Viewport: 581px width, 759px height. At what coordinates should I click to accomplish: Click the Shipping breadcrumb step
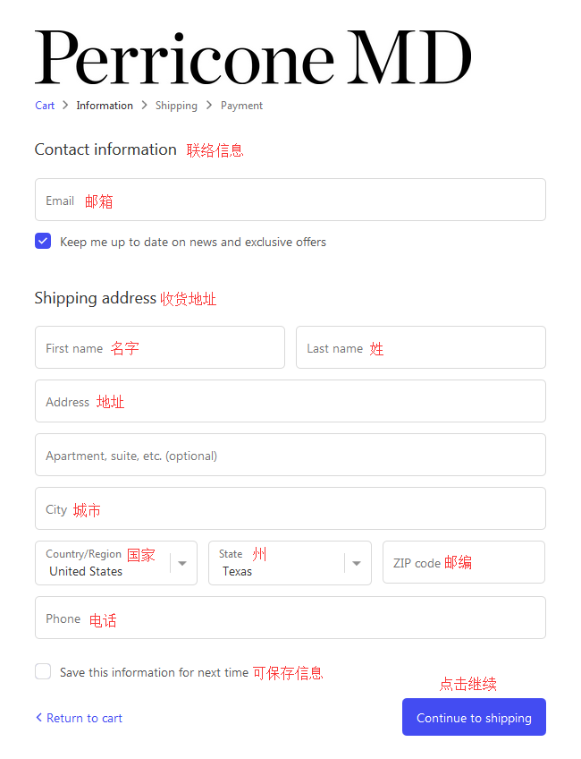(x=176, y=106)
